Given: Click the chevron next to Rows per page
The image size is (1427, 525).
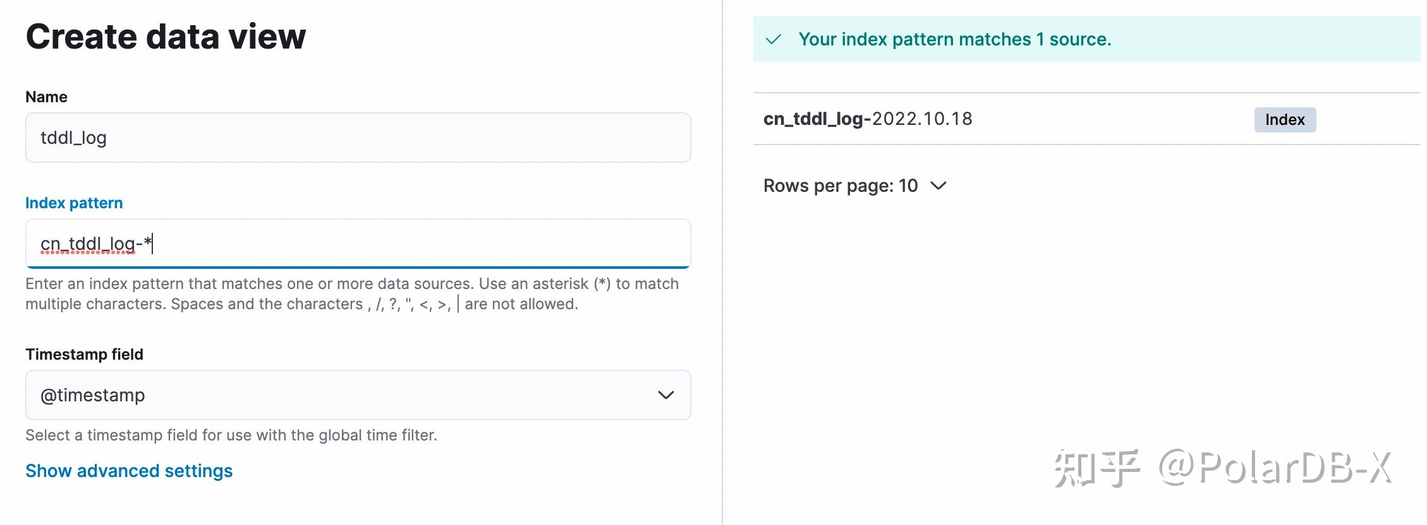Looking at the screenshot, I should point(938,186).
